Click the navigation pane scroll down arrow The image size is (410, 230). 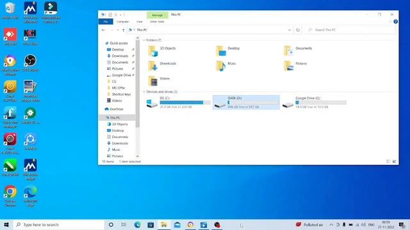tap(138, 156)
